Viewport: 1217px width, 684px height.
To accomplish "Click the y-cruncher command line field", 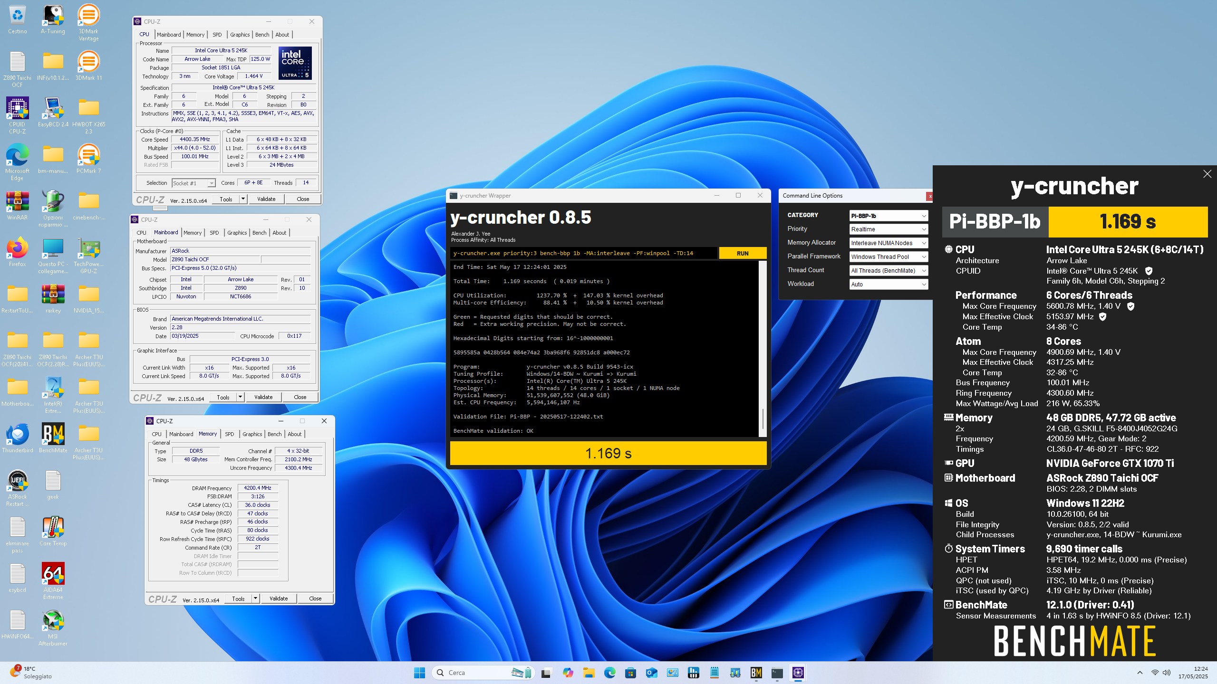I will click(583, 253).
